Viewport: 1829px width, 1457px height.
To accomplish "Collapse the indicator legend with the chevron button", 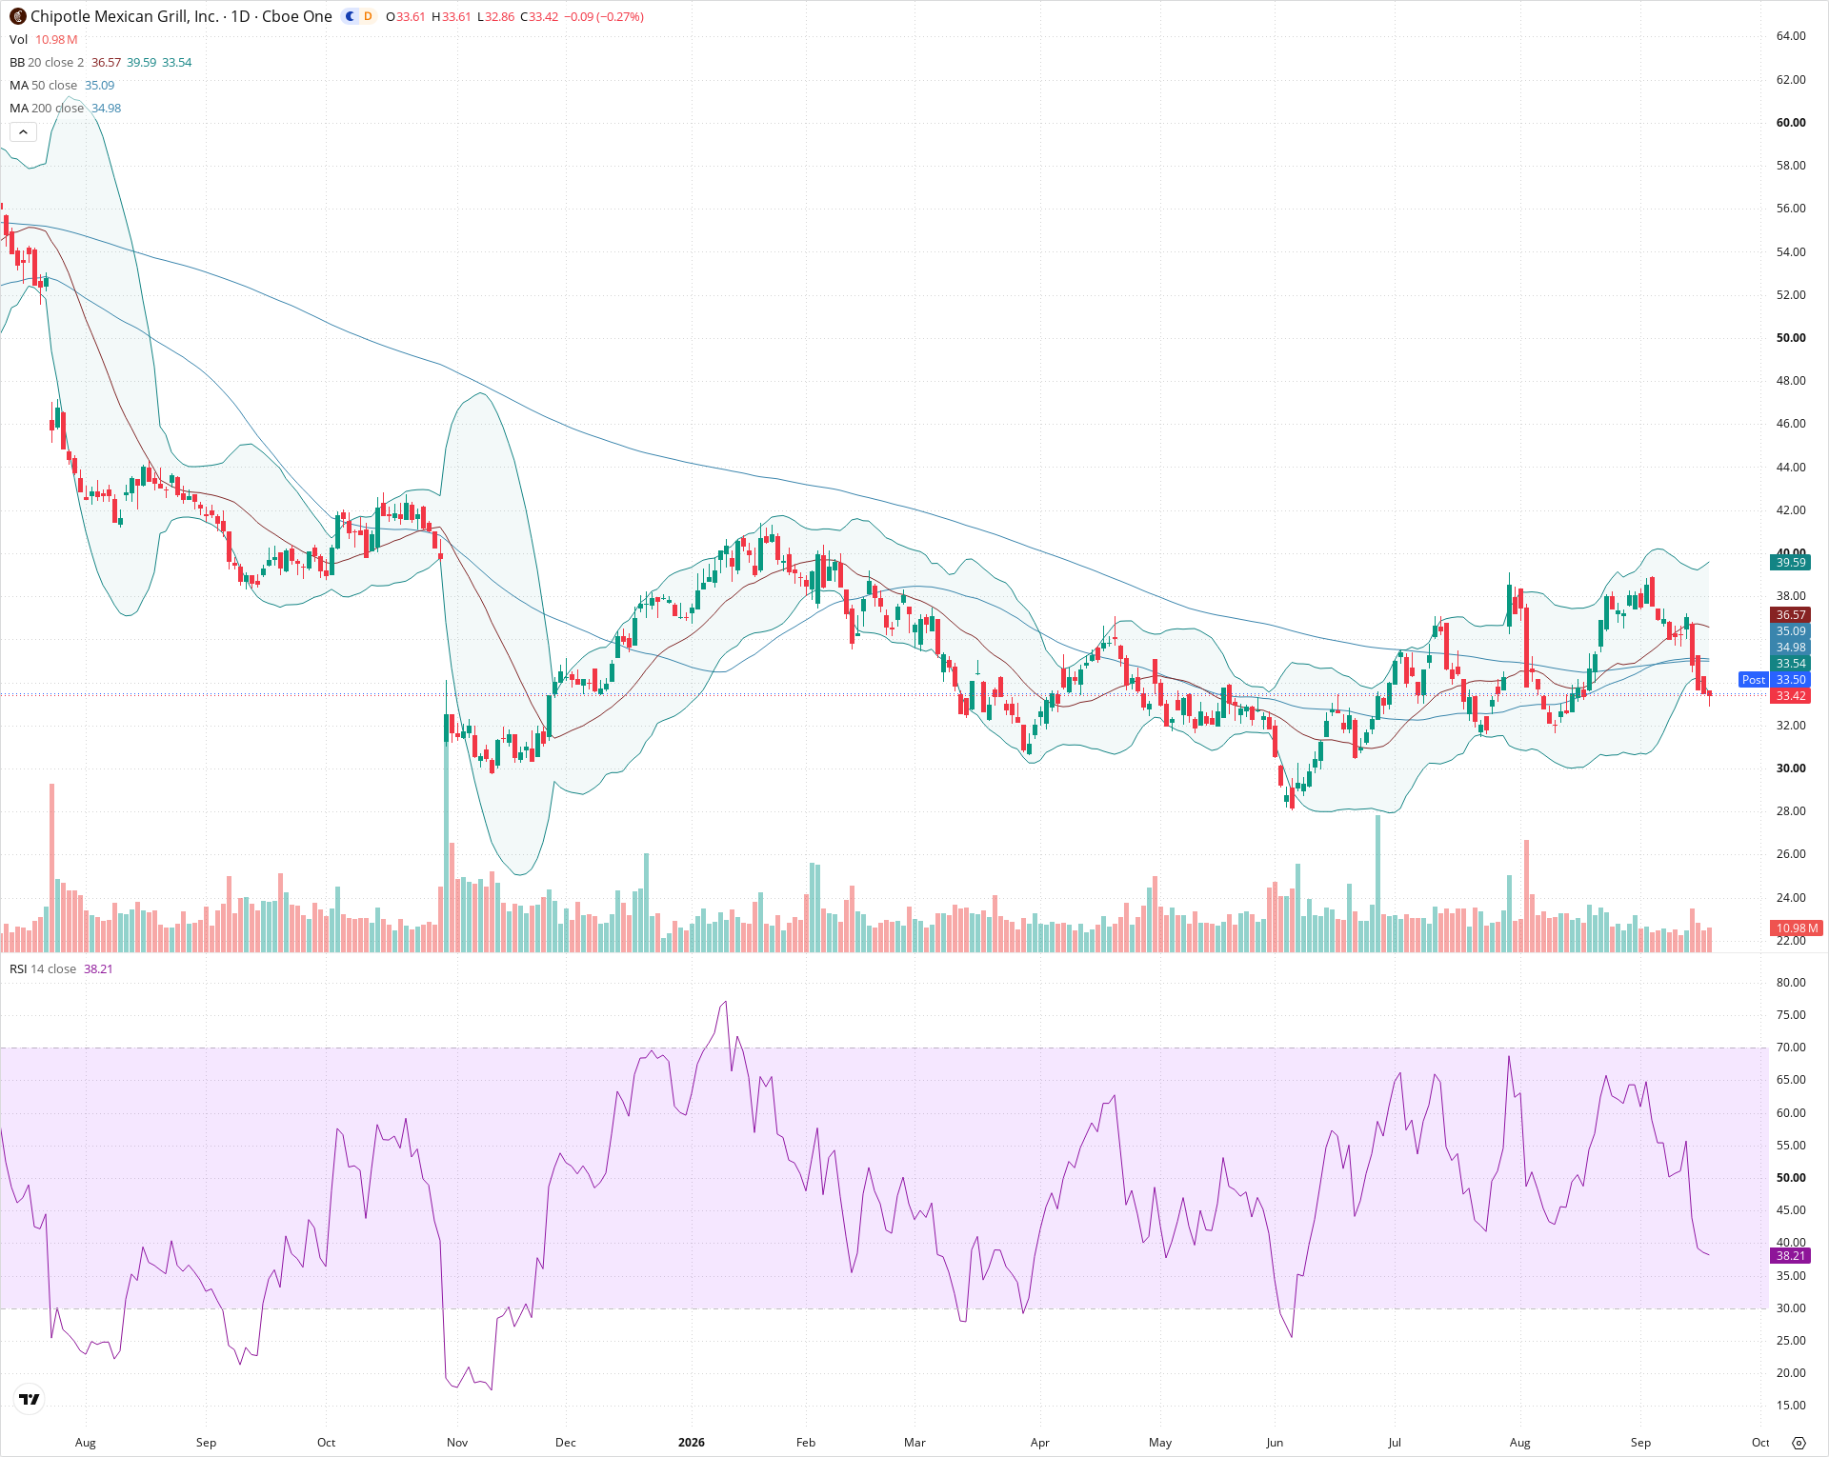I will pos(23,132).
